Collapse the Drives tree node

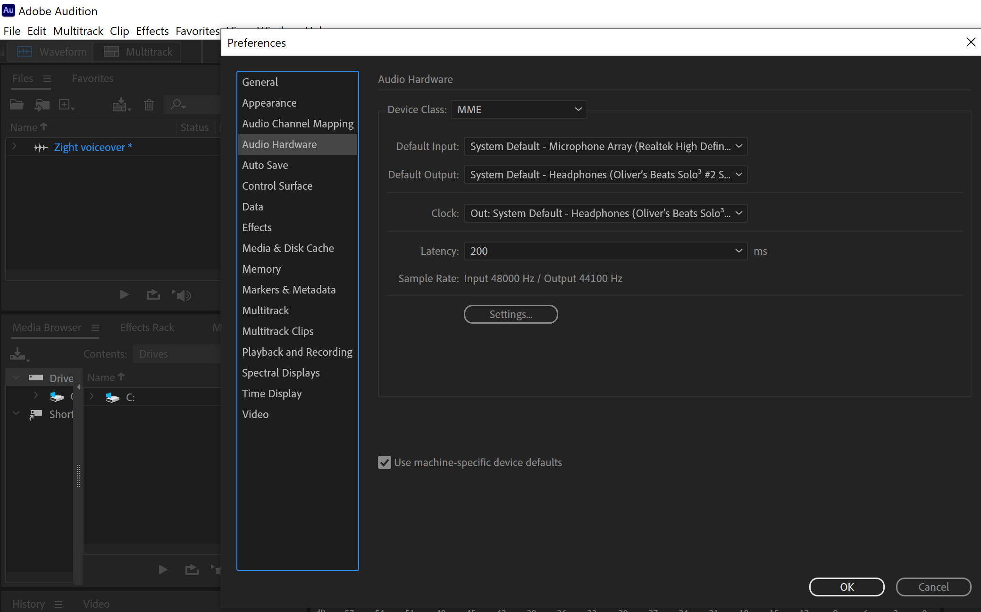point(16,377)
